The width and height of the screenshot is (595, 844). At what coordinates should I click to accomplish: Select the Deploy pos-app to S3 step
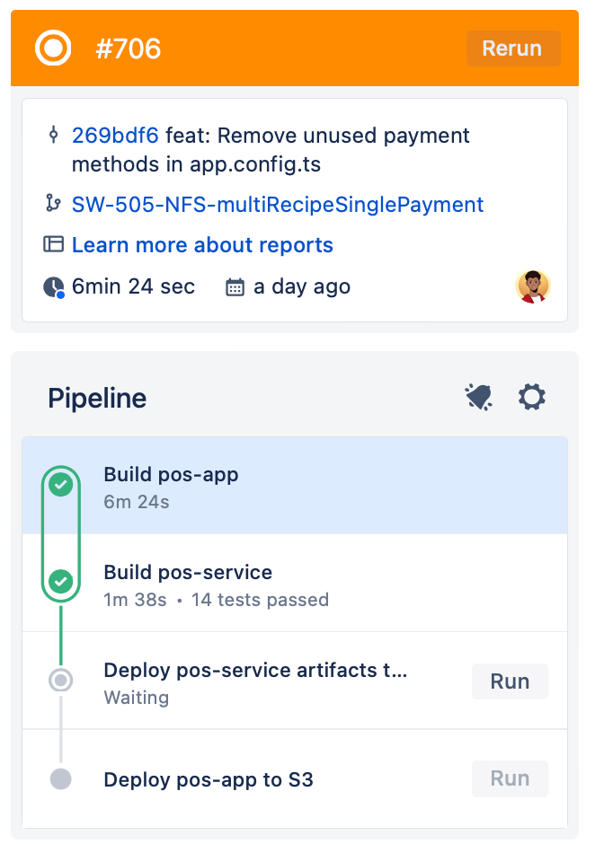tap(295, 778)
